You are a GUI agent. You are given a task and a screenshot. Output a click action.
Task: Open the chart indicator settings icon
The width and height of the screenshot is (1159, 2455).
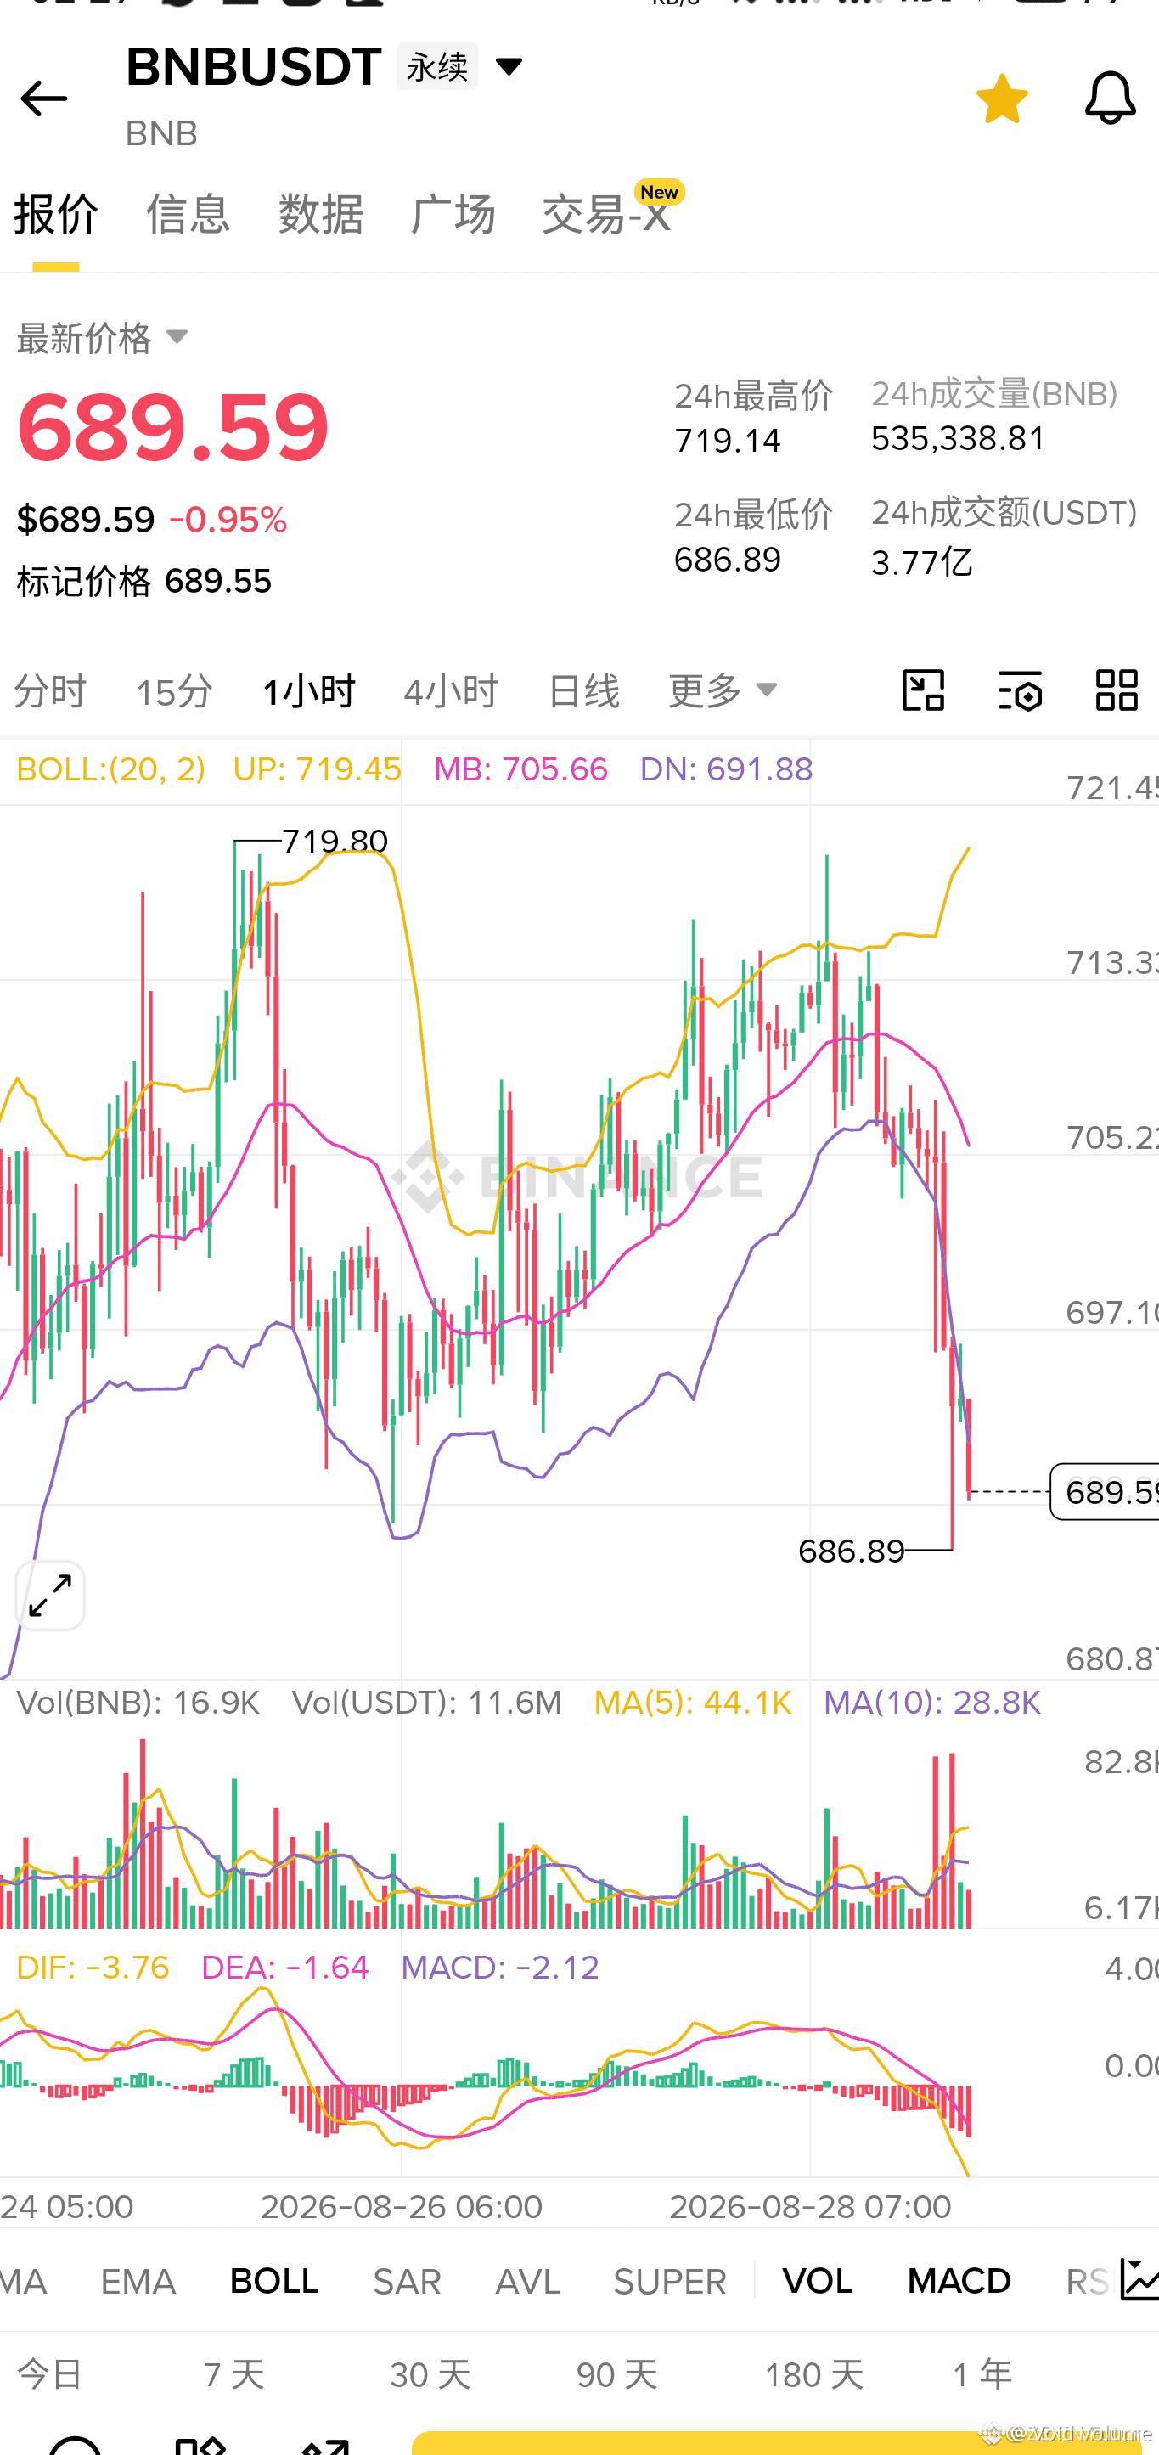click(1020, 690)
